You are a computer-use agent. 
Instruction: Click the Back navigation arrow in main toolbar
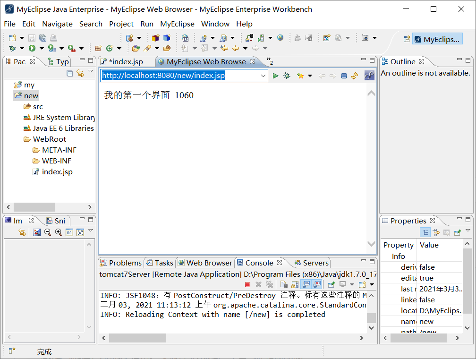point(236,48)
